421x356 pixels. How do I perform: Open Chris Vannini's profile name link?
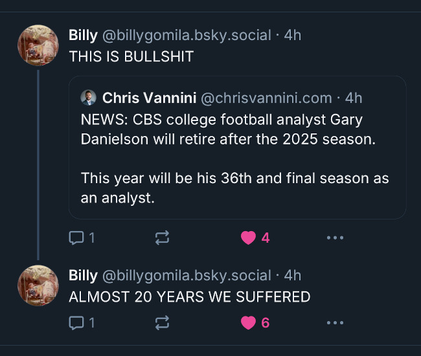pos(149,98)
